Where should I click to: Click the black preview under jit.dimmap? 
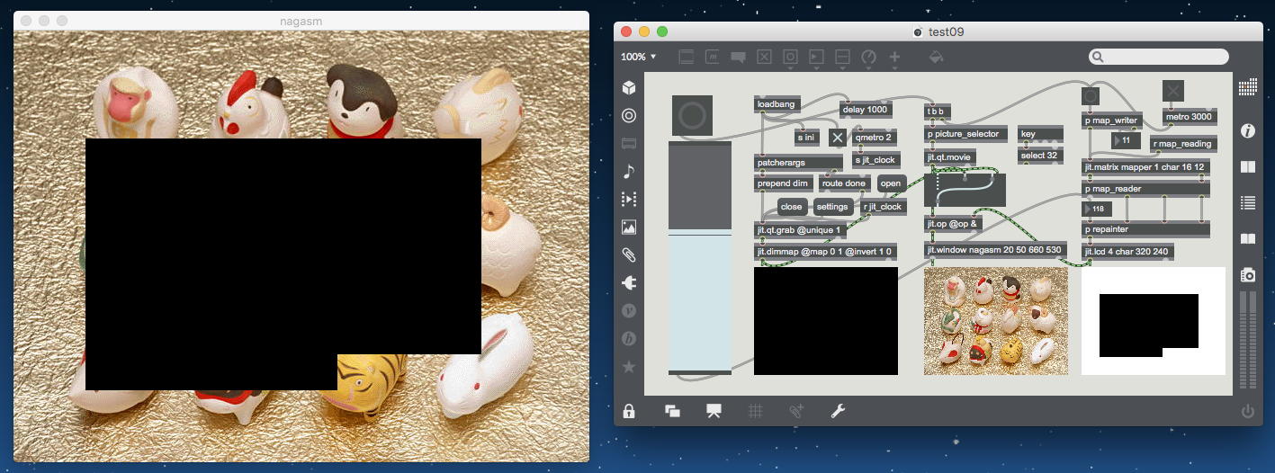826,321
